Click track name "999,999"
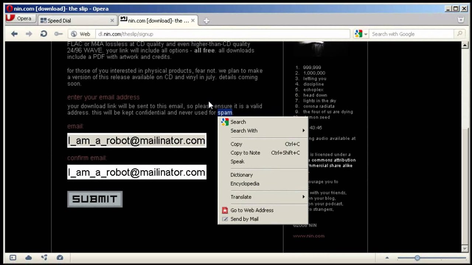 [x=312, y=67]
